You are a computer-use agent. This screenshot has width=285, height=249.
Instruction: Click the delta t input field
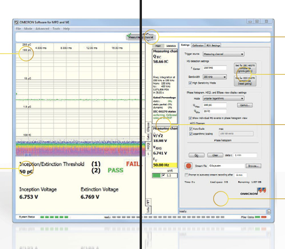(245, 155)
